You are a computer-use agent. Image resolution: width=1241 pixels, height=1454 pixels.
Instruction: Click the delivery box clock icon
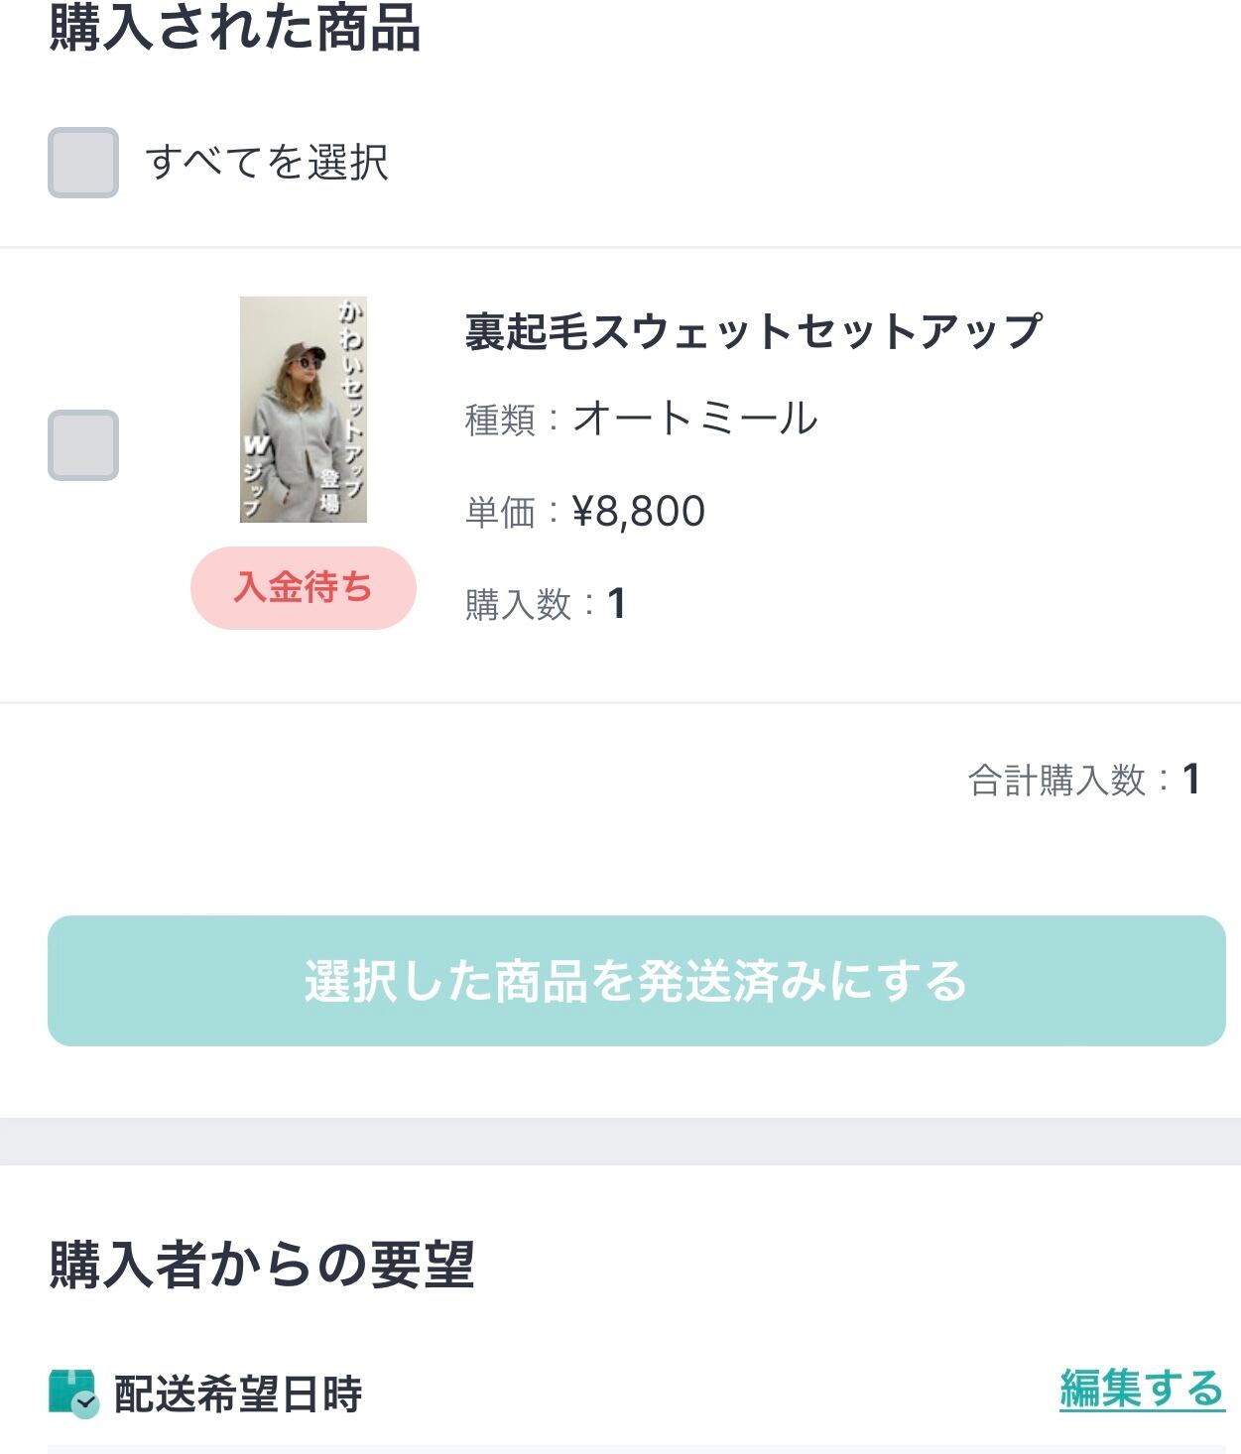(73, 1393)
